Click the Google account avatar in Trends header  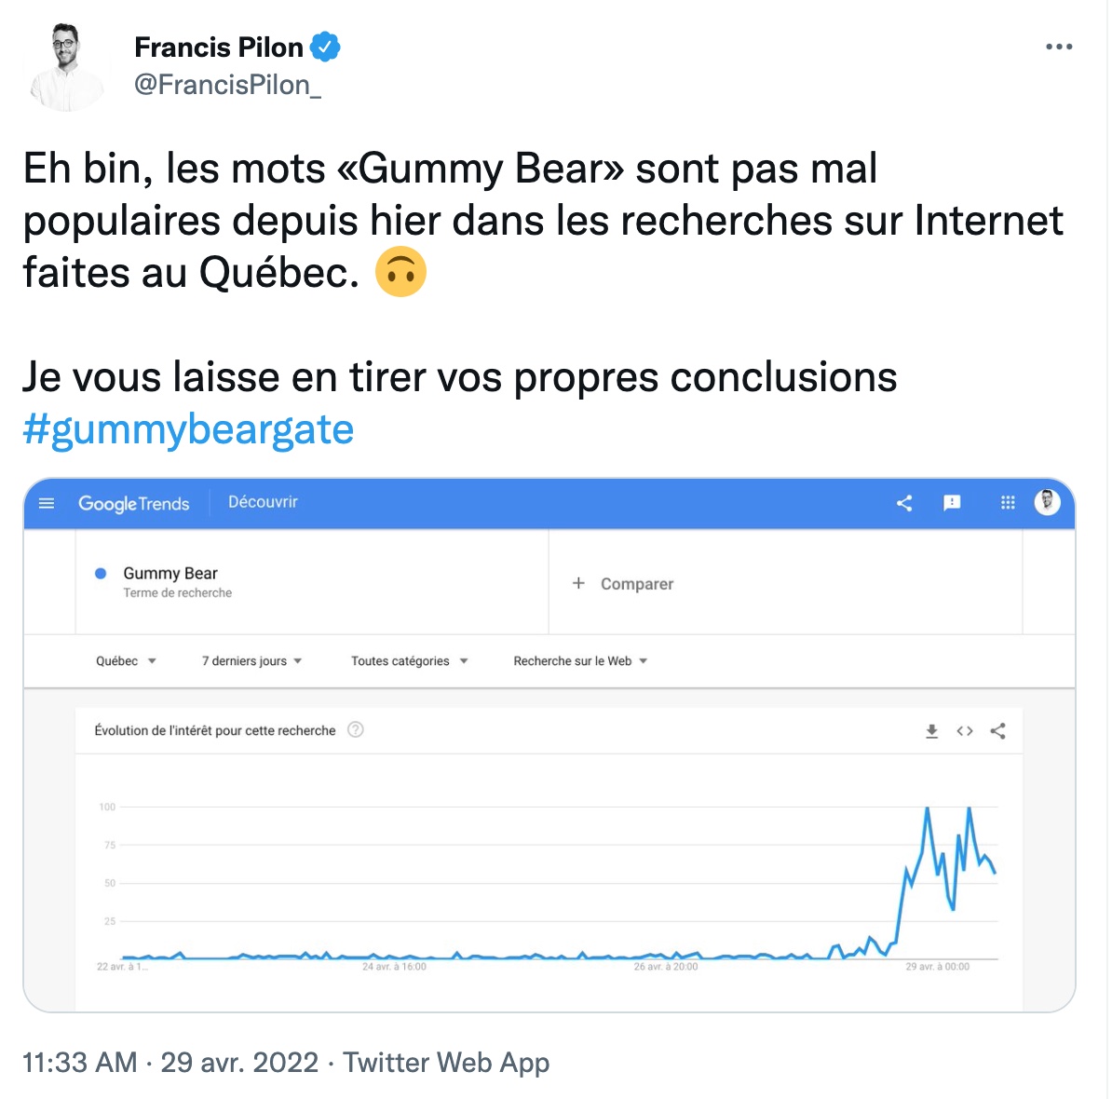1048,502
